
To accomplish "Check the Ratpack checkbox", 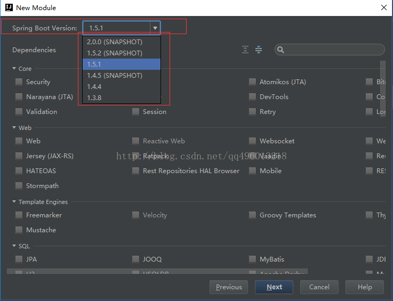I will point(135,156).
